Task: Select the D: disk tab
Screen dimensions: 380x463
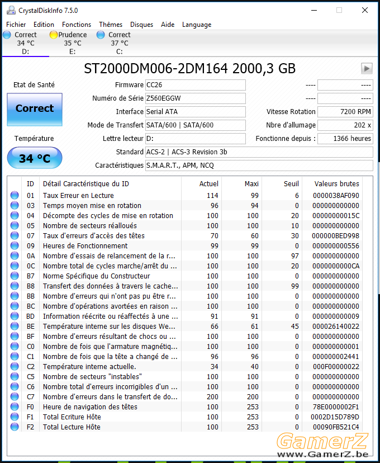Action: point(25,43)
